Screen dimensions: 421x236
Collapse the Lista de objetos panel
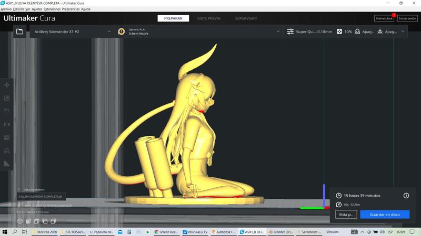coord(18,189)
